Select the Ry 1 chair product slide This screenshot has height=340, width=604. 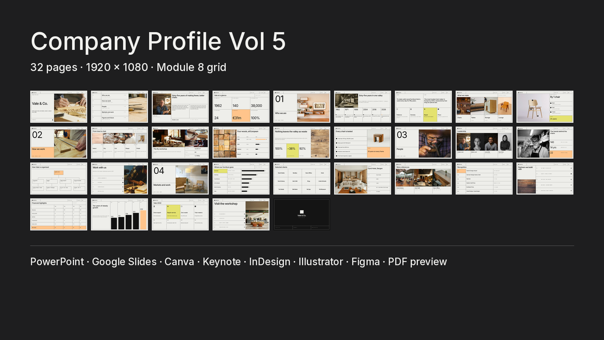pos(545,106)
